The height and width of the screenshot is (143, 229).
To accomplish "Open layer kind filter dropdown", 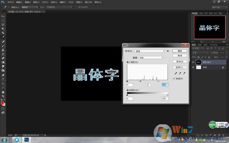I will click(x=198, y=48).
